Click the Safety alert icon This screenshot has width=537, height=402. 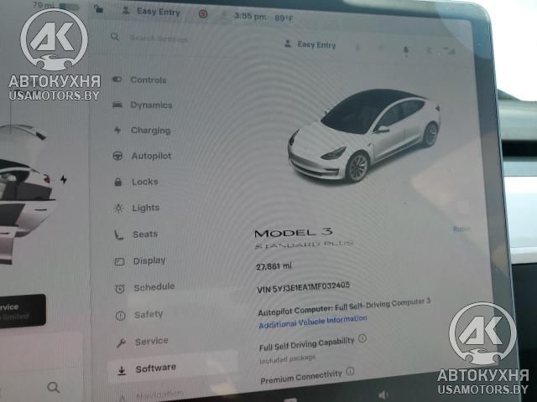tap(121, 316)
